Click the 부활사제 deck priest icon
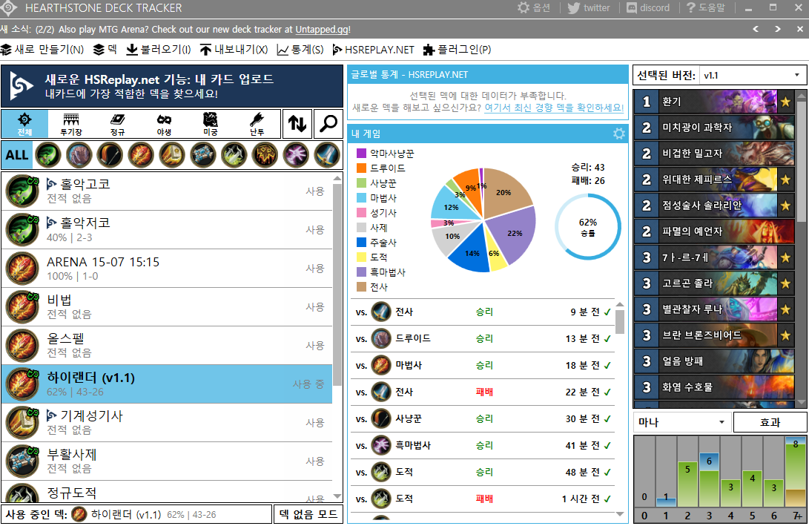809x526 pixels. pyautogui.click(x=23, y=461)
